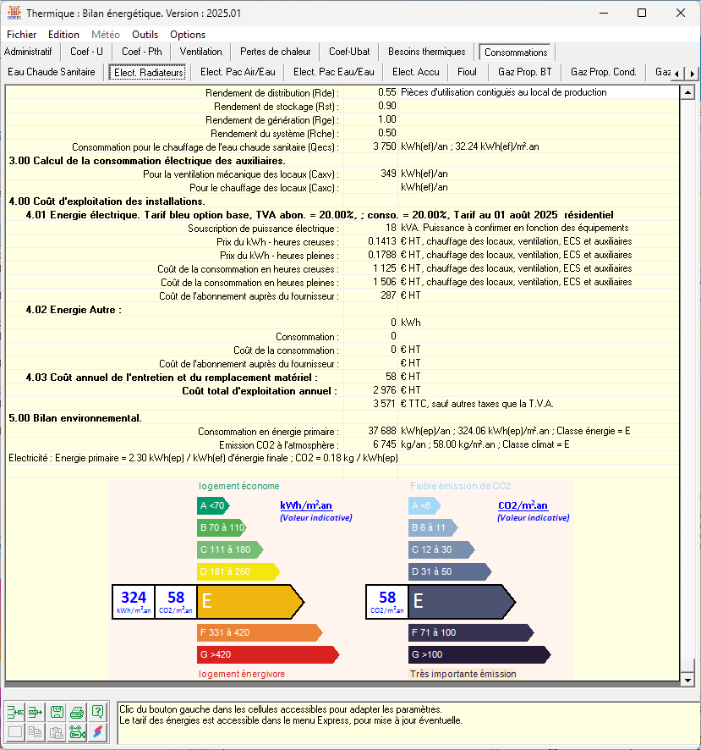Open the Eau Chaude Sanitaire sub-tab
The height and width of the screenshot is (750, 701).
52,73
